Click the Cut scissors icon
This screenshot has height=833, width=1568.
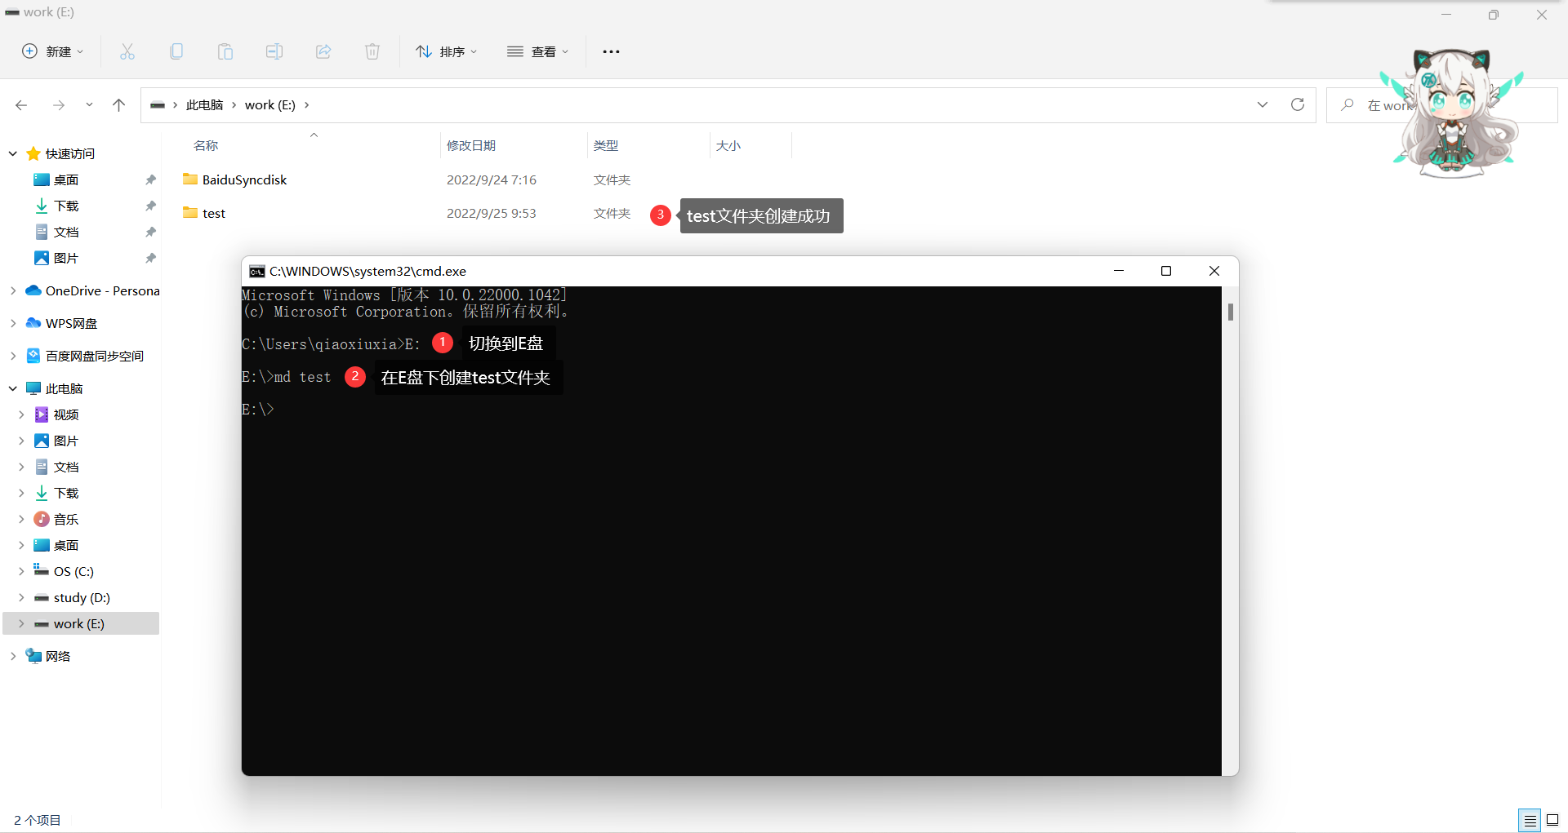click(x=127, y=51)
